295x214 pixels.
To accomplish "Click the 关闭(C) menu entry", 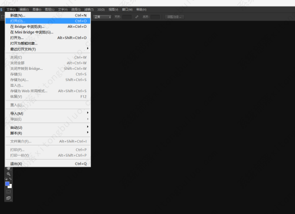I will click(48, 57).
